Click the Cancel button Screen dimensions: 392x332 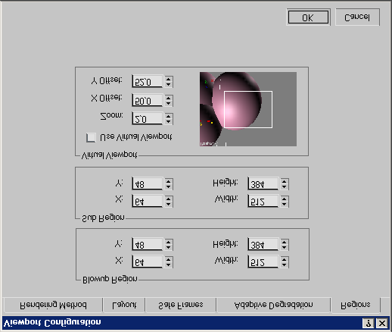pyautogui.click(x=357, y=17)
